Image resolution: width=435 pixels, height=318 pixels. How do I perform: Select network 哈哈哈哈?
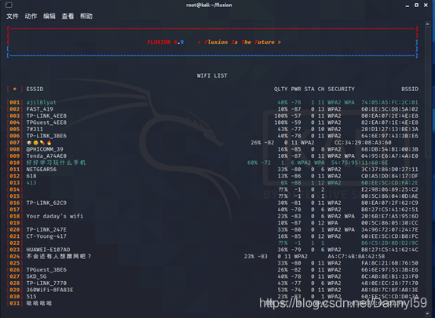[39, 303]
